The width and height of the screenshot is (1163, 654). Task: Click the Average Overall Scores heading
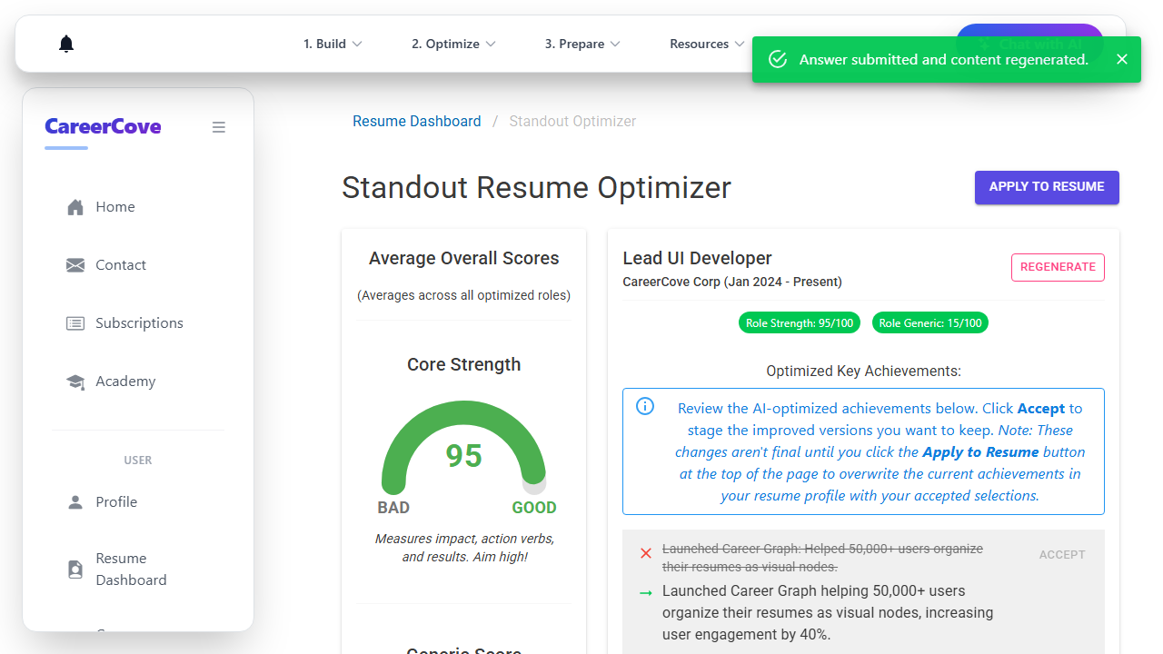click(464, 258)
